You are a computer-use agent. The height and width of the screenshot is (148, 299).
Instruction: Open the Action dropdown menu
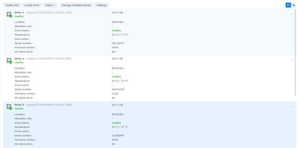click(50, 5)
